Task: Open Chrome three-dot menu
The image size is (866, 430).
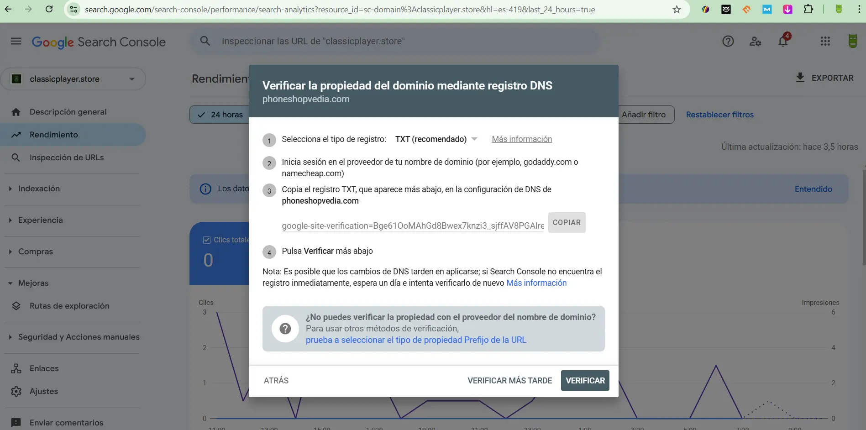Action: 859,9
